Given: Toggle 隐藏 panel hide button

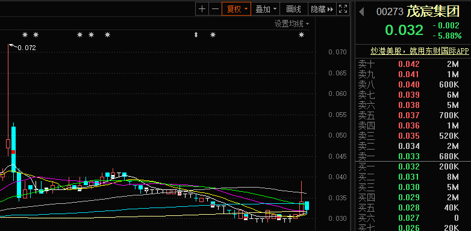Looking at the screenshot, I should [x=322, y=9].
